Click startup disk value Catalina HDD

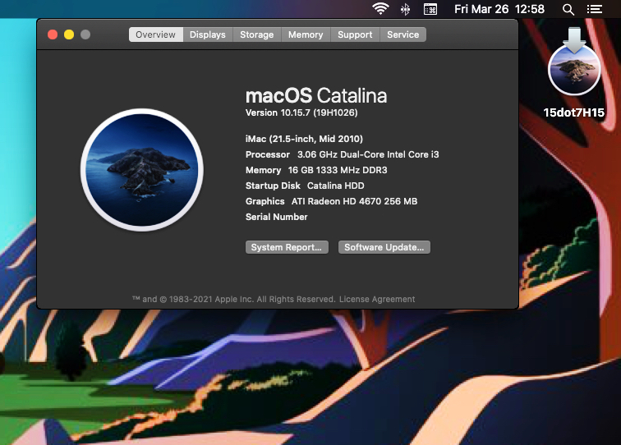coord(335,186)
